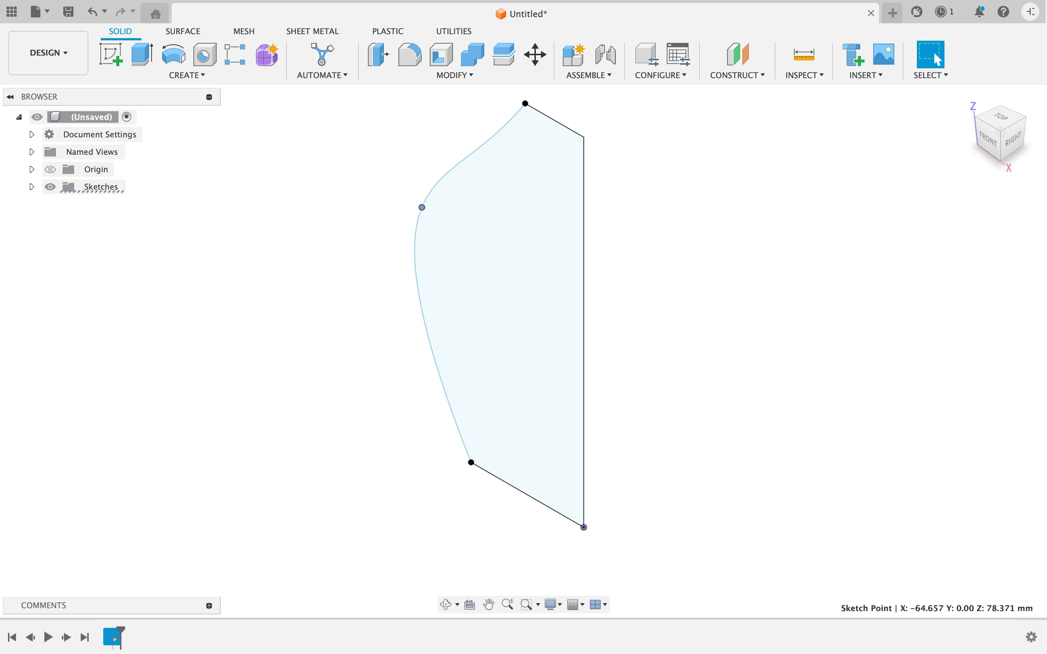Switch to the SOLID tab
This screenshot has width=1047, height=654.
pos(120,31)
